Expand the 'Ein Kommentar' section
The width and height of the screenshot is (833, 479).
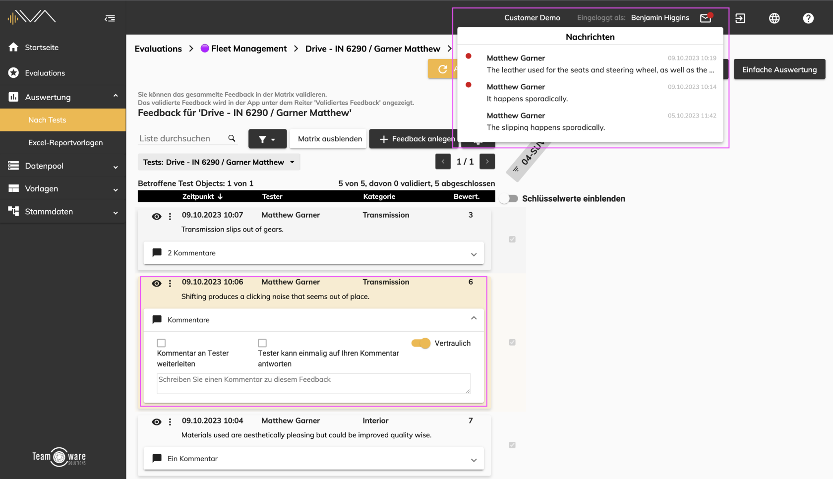pyautogui.click(x=314, y=459)
